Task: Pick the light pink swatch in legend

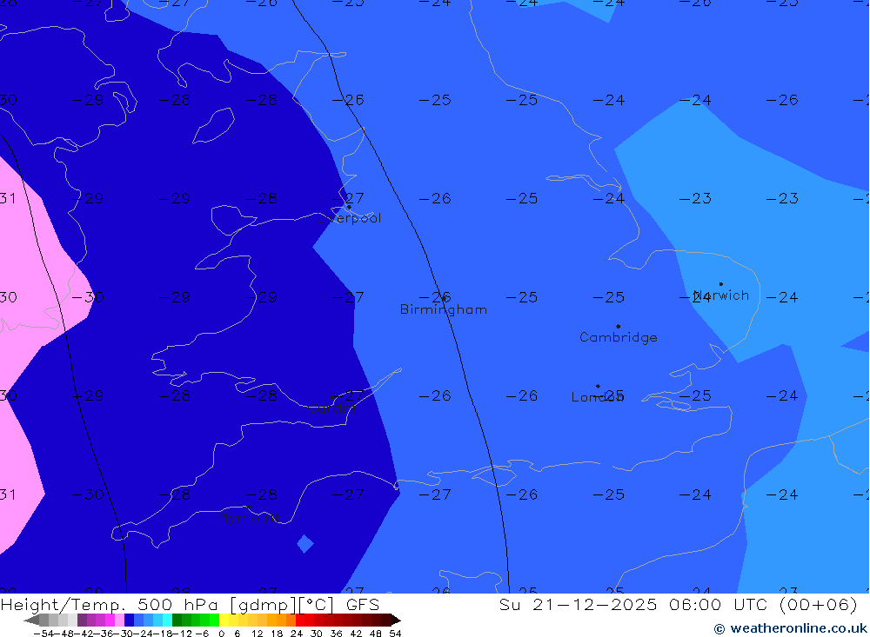Action: pos(119,620)
